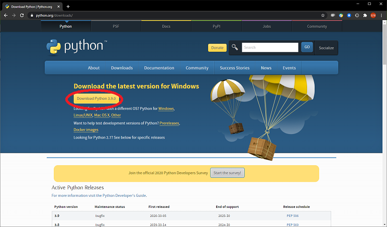Viewport: 387px width, 227px height.
Task: Select the Docs top tab
Action: pos(166,26)
